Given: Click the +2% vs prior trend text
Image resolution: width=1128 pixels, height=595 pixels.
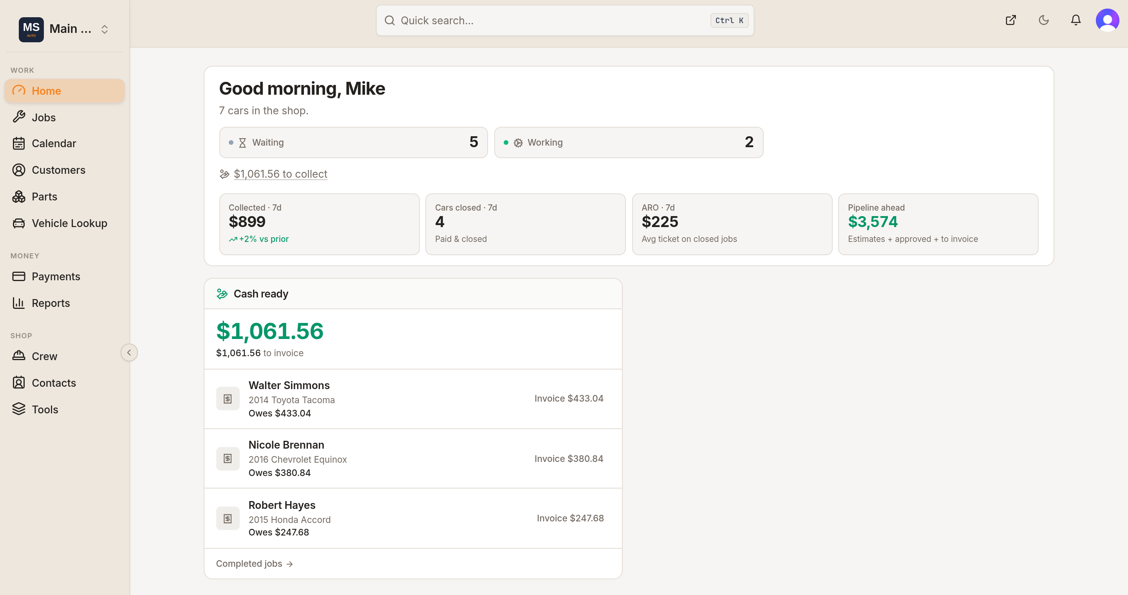Looking at the screenshot, I should point(264,239).
